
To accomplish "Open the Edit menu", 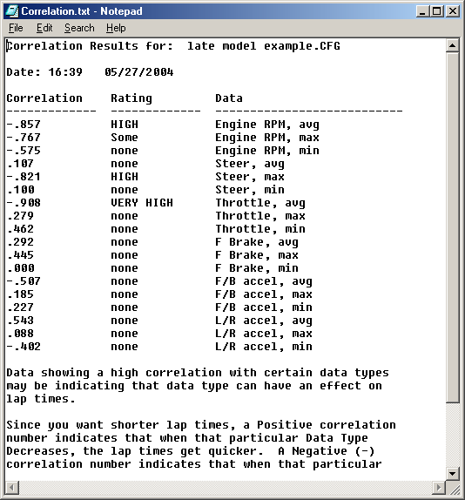I will (44, 28).
